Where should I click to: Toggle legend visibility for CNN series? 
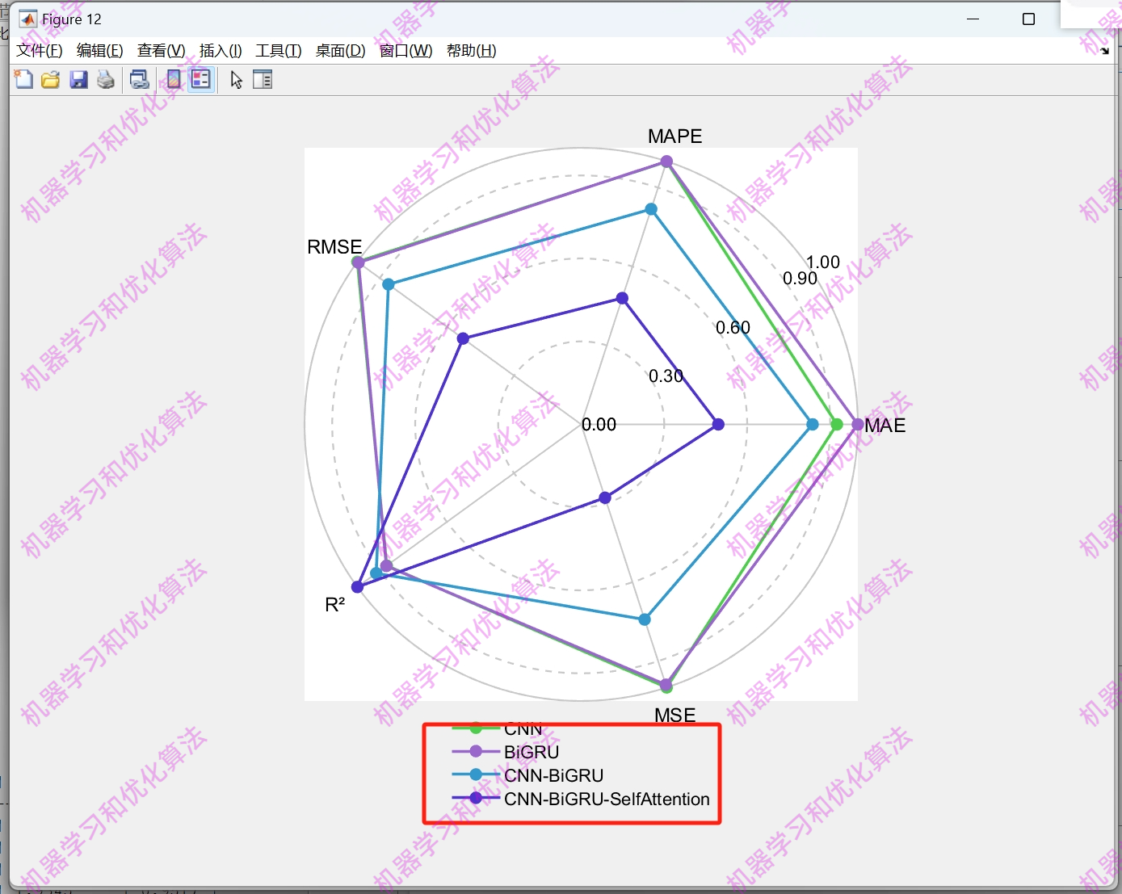[x=522, y=728]
